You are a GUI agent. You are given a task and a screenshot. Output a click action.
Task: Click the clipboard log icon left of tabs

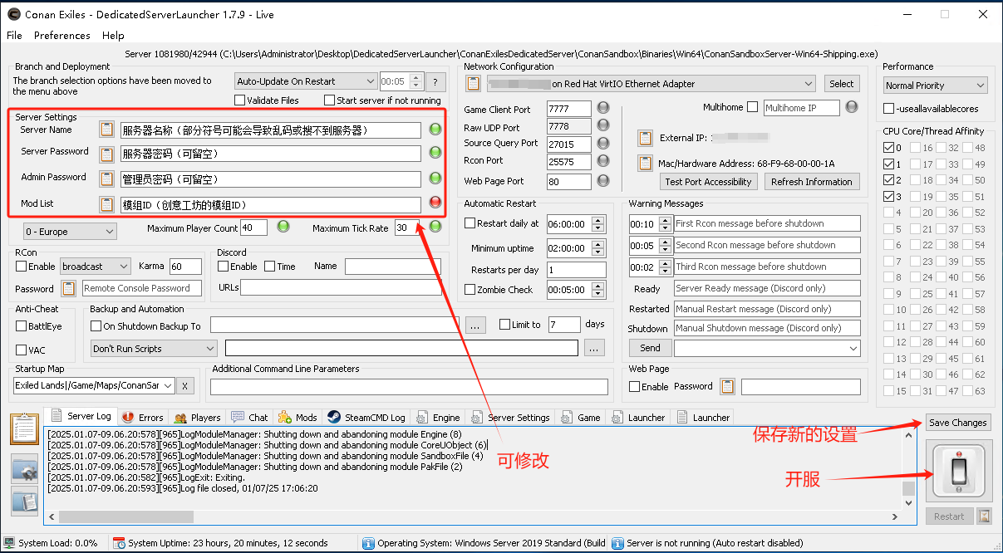[24, 428]
